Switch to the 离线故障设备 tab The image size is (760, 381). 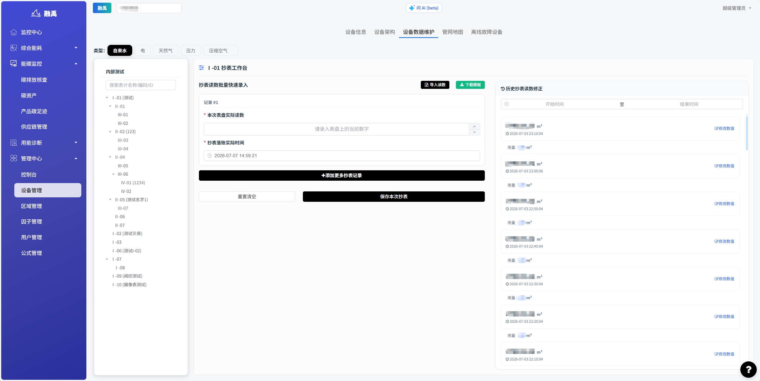point(487,32)
